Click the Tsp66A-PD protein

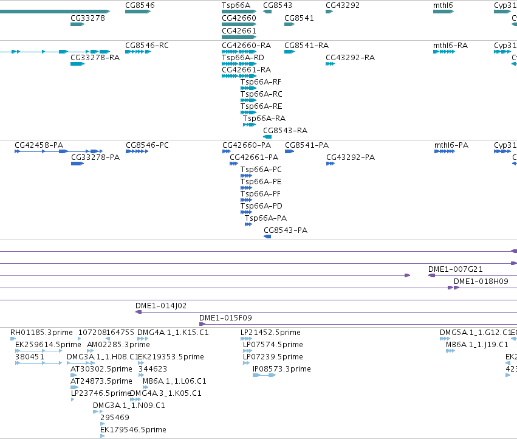(246, 212)
